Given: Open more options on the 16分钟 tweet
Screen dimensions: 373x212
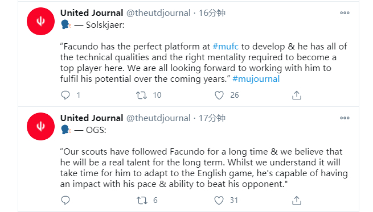Looking at the screenshot, I should [345, 13].
